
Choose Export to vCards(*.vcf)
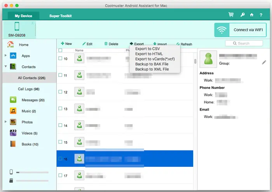pyautogui.click(x=155, y=59)
